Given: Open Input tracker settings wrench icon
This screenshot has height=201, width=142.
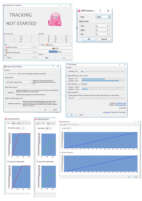Looking at the screenshot, I should [x=35, y=47].
